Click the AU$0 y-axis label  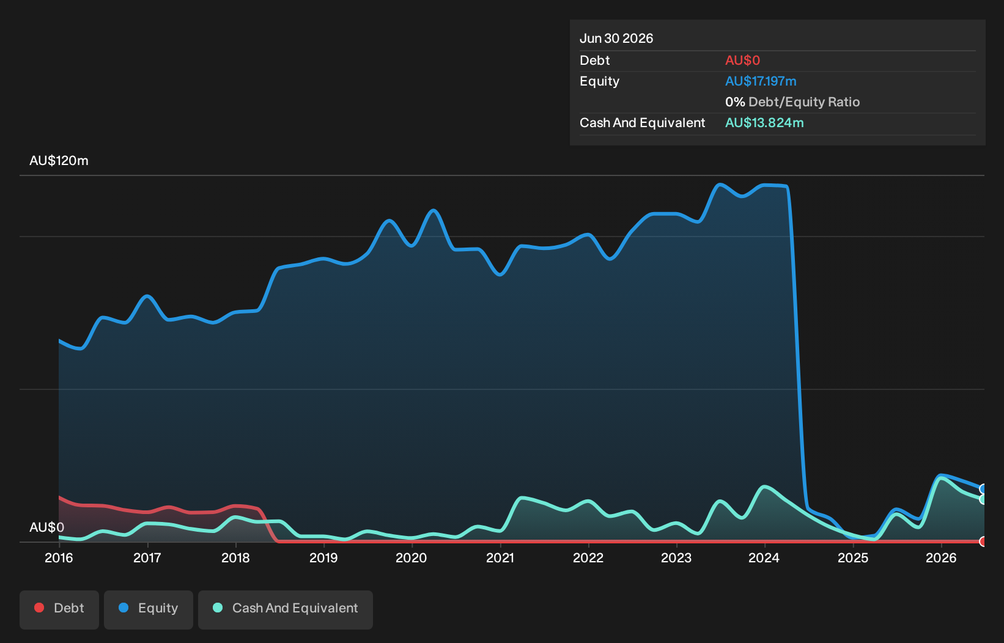(x=46, y=527)
